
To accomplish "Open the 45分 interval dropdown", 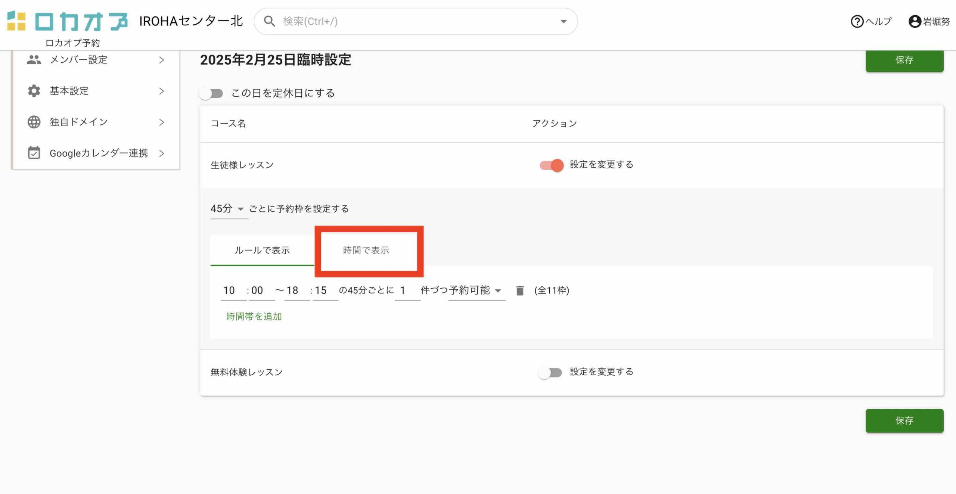I will click(228, 209).
